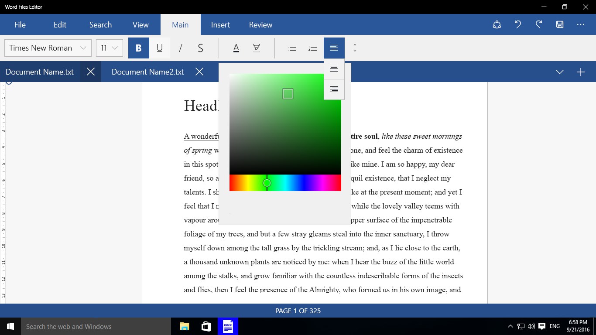
Task: Save the document
Action: coord(559,24)
